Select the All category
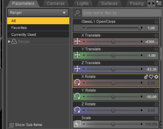The image size is (163, 129). pos(38,21)
